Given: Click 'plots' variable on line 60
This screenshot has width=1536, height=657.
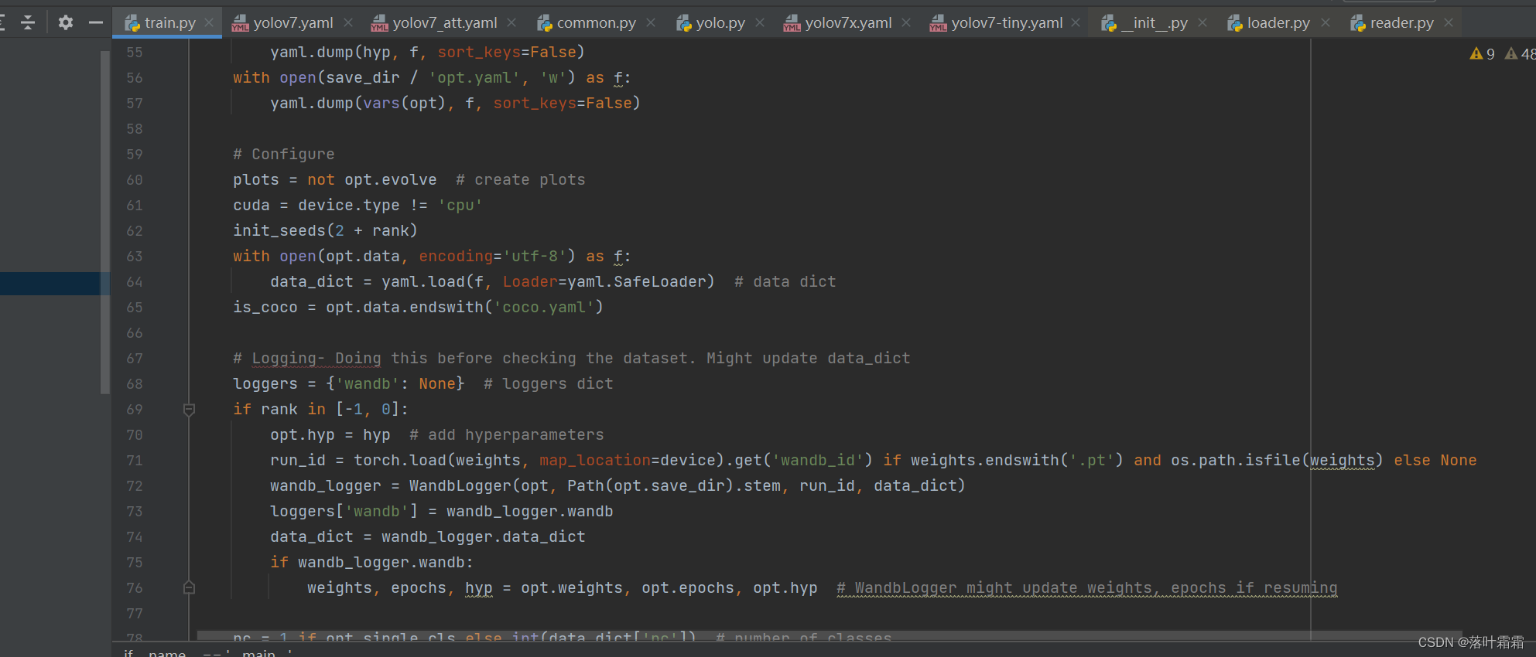Looking at the screenshot, I should tap(256, 180).
